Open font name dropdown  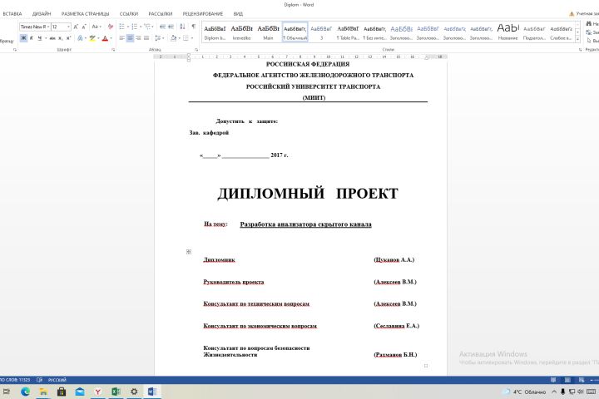(48, 27)
